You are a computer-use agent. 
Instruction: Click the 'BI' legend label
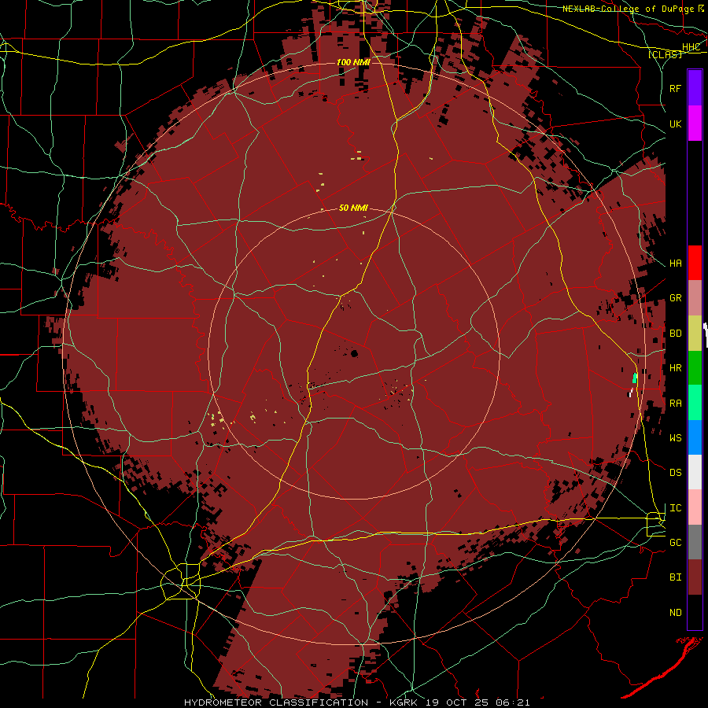tap(675, 577)
